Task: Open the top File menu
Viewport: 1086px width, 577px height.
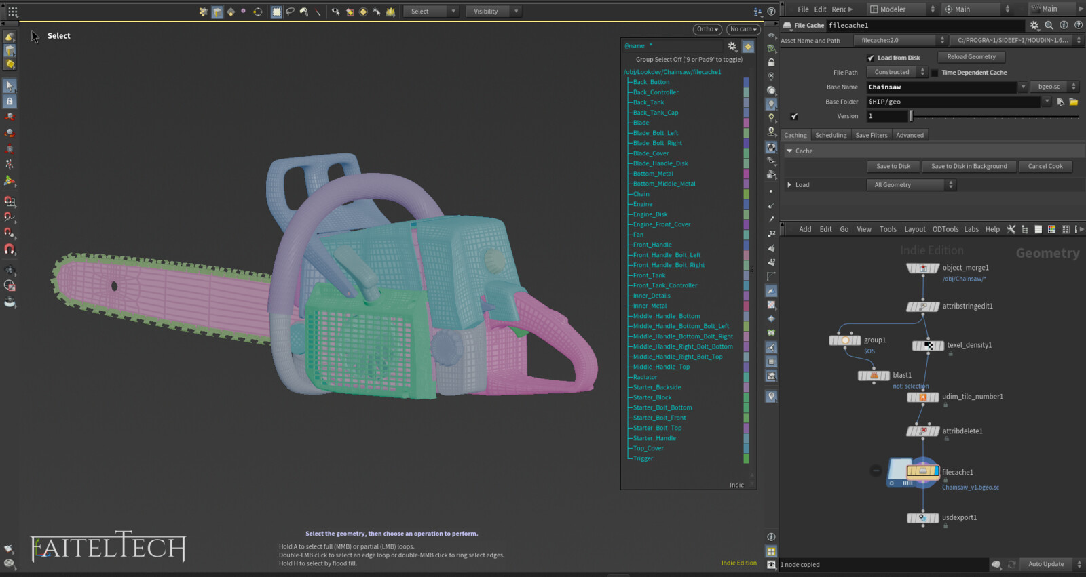Action: tap(803, 9)
